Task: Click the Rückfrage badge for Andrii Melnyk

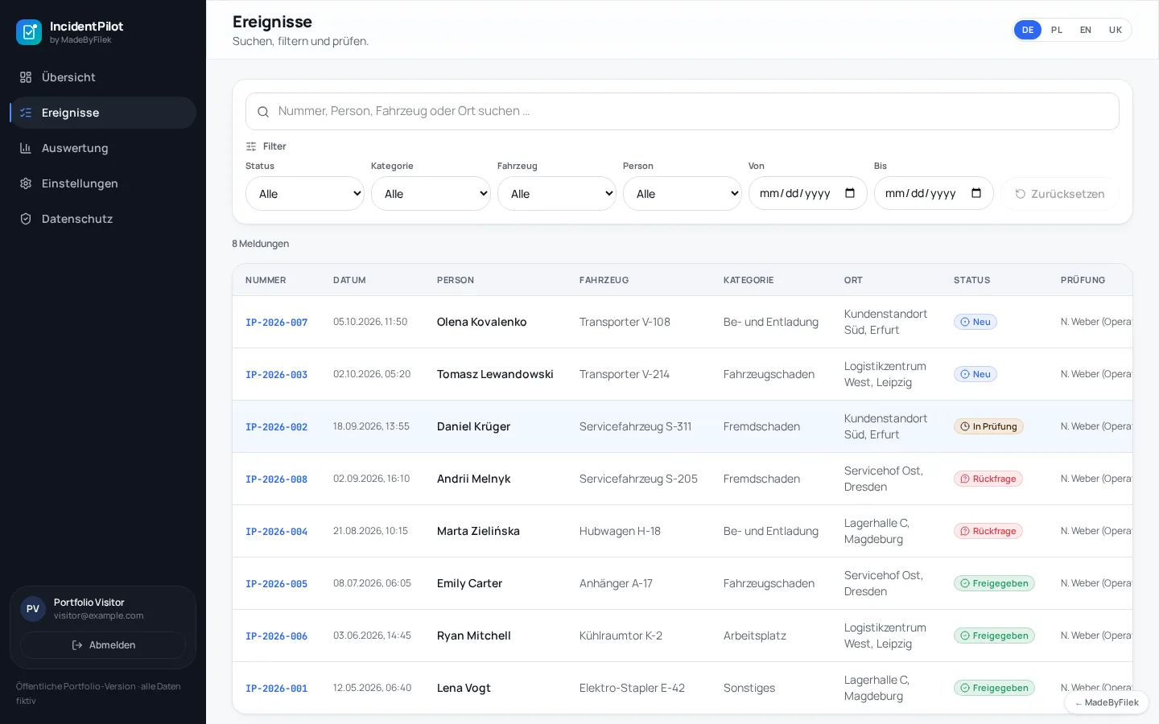Action: click(988, 479)
